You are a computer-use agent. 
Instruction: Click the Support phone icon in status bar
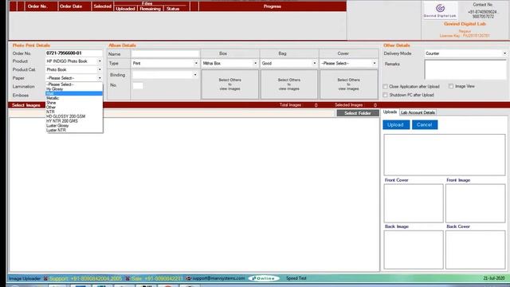point(45,278)
